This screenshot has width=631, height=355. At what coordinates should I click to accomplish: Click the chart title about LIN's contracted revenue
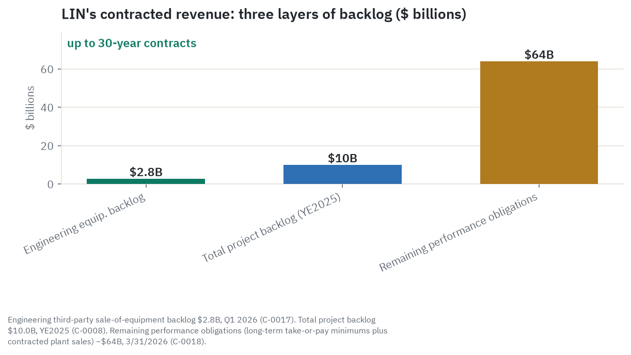[x=264, y=14]
